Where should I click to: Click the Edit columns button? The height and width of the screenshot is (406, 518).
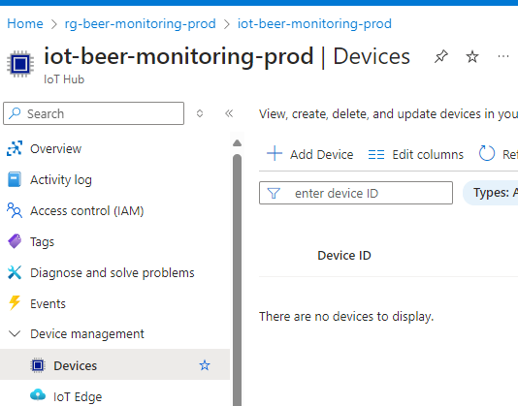415,154
